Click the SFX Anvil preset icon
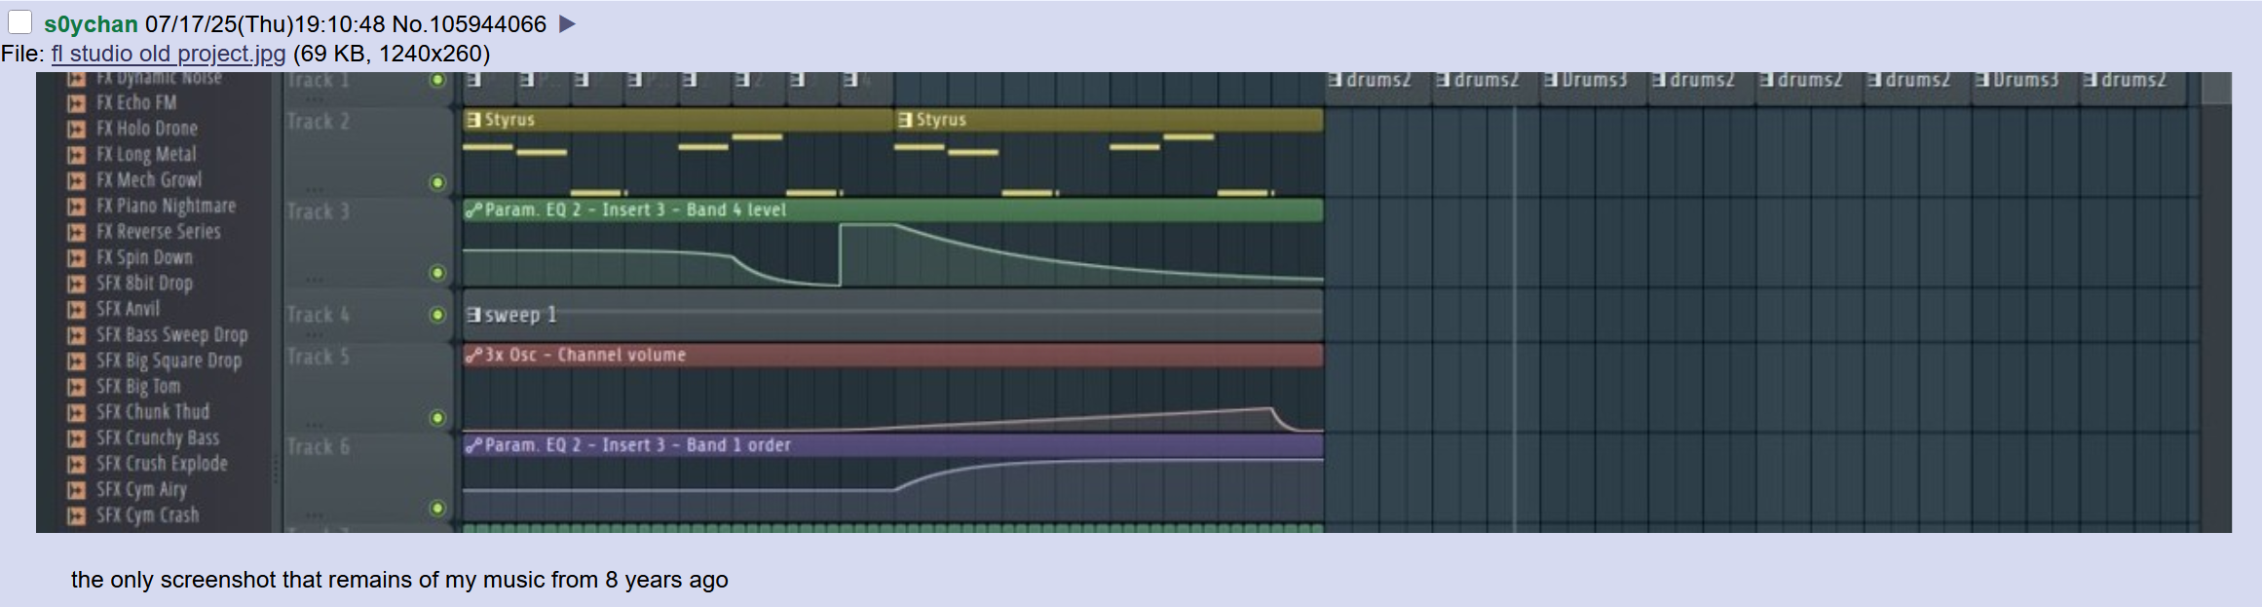This screenshot has height=607, width=2262. 76,310
